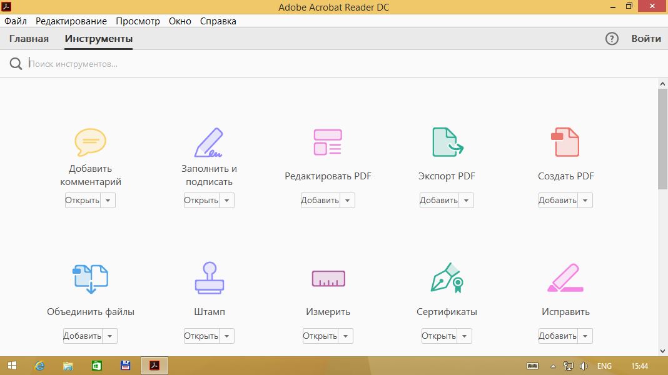
Task: Select the Инструменты tab
Action: click(x=98, y=39)
